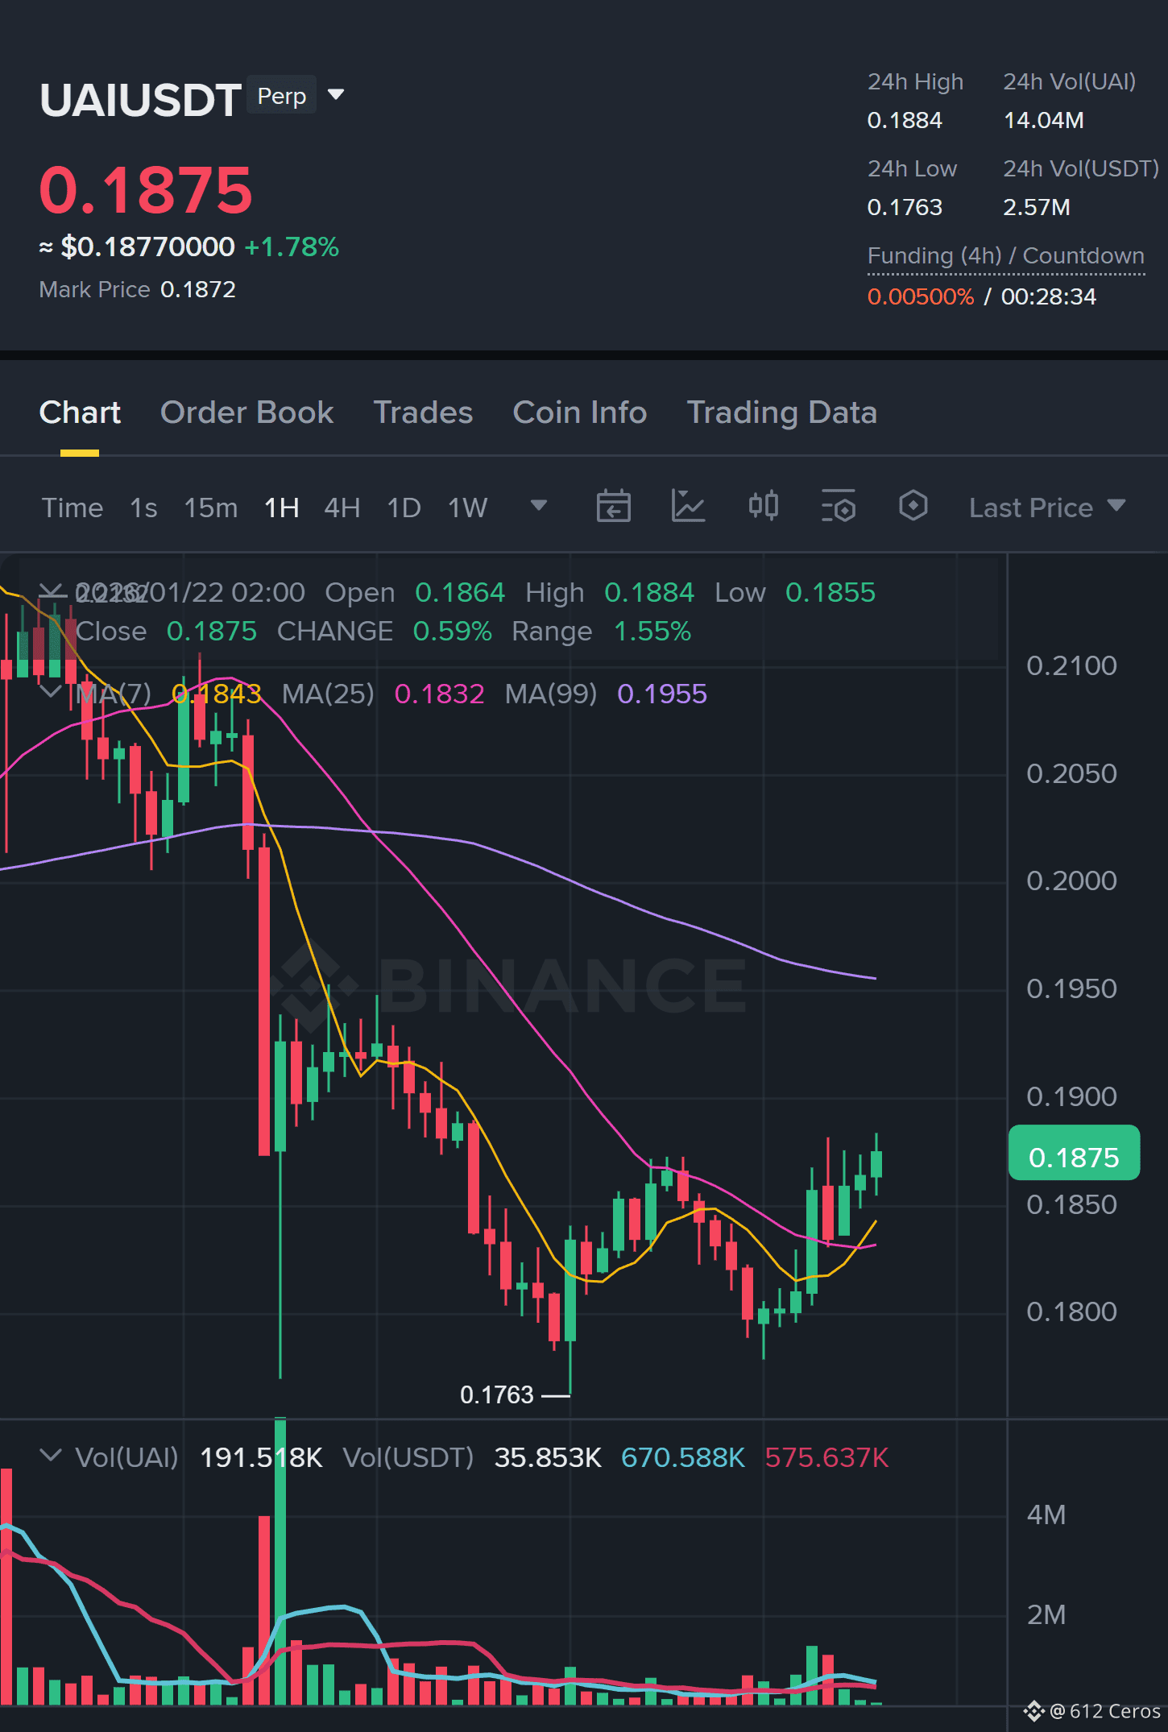Open the Trading Data tab
The image size is (1168, 1732).
(781, 412)
